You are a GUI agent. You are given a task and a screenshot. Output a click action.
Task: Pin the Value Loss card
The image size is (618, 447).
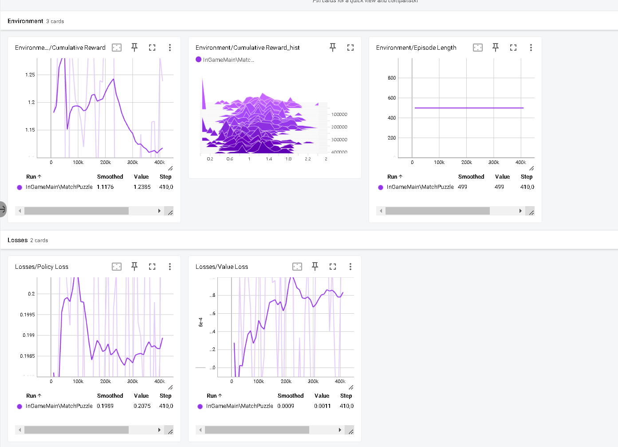[315, 267]
